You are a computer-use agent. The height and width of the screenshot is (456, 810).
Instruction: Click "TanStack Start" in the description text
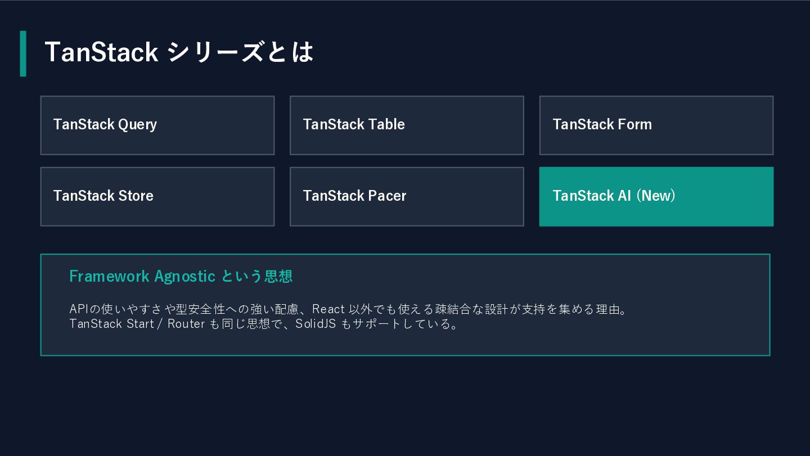click(111, 324)
